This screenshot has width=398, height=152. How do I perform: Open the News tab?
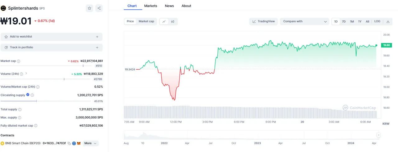[169, 6]
